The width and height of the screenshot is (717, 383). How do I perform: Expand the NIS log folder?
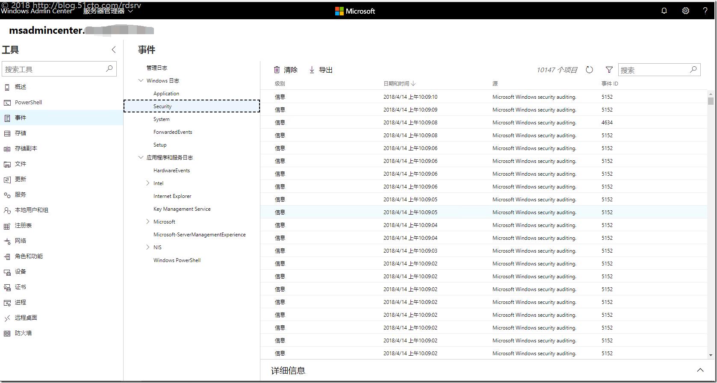coord(148,247)
